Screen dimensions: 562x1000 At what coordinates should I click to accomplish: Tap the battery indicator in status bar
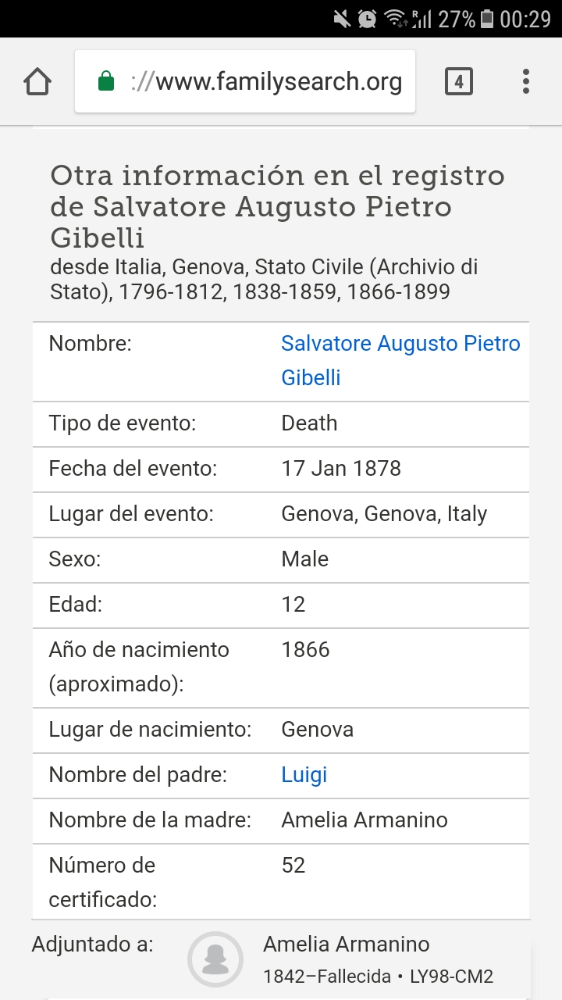click(487, 19)
